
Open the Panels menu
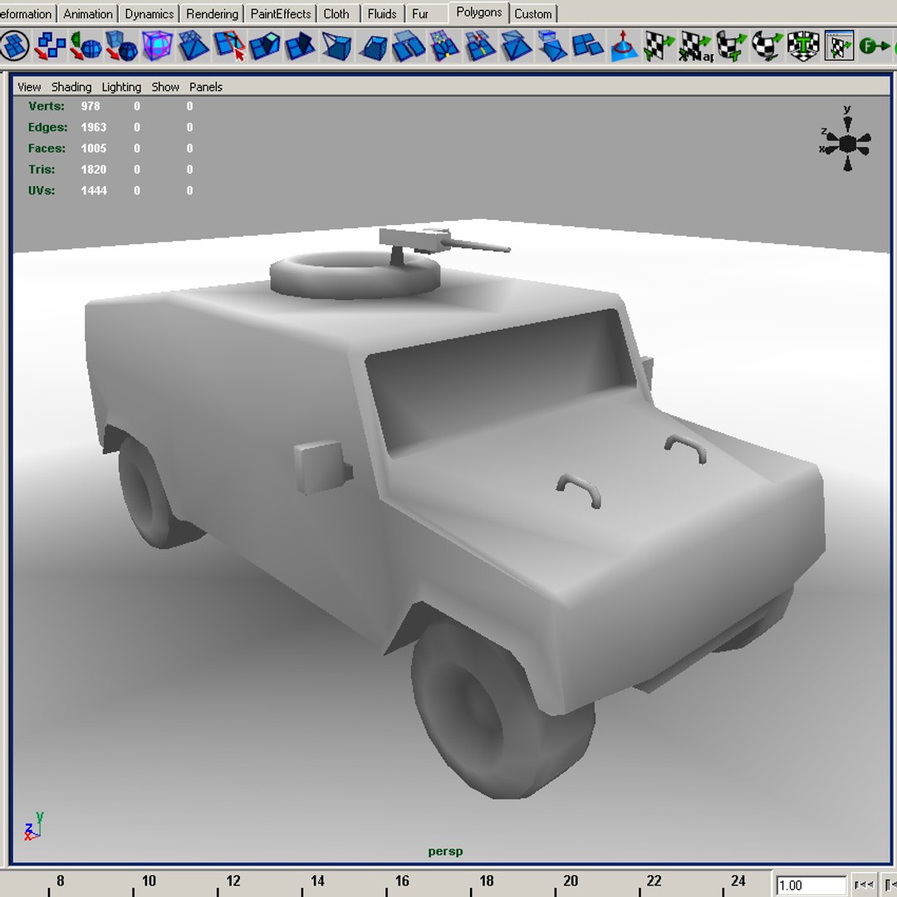click(206, 87)
